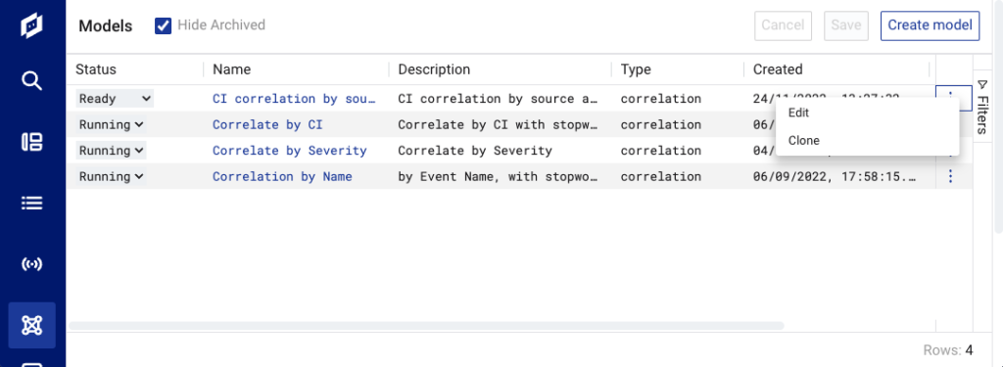Viewport: 1003px width, 367px height.
Task: Click the Save button
Action: (x=845, y=25)
